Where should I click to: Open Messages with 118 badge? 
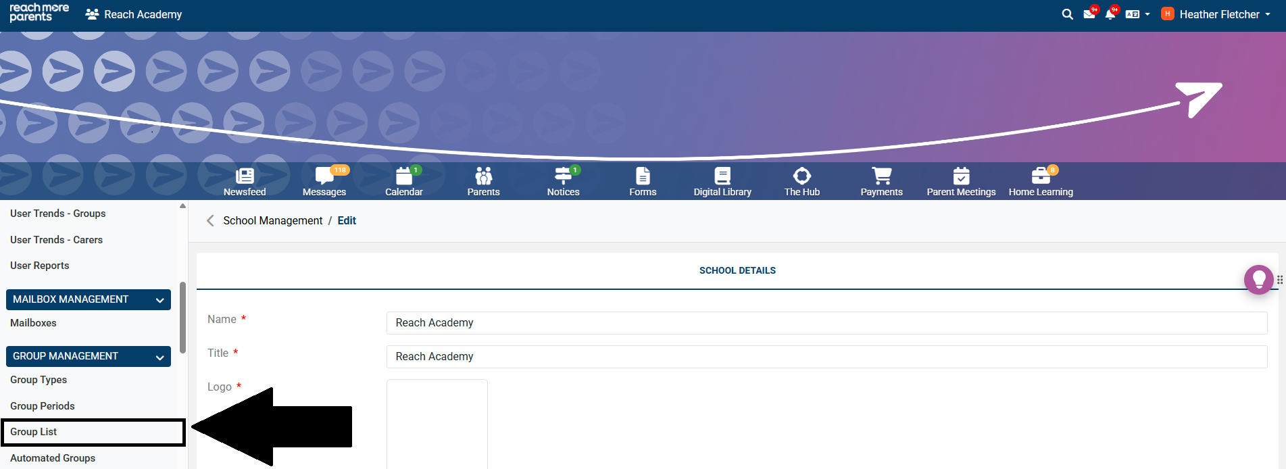[324, 177]
